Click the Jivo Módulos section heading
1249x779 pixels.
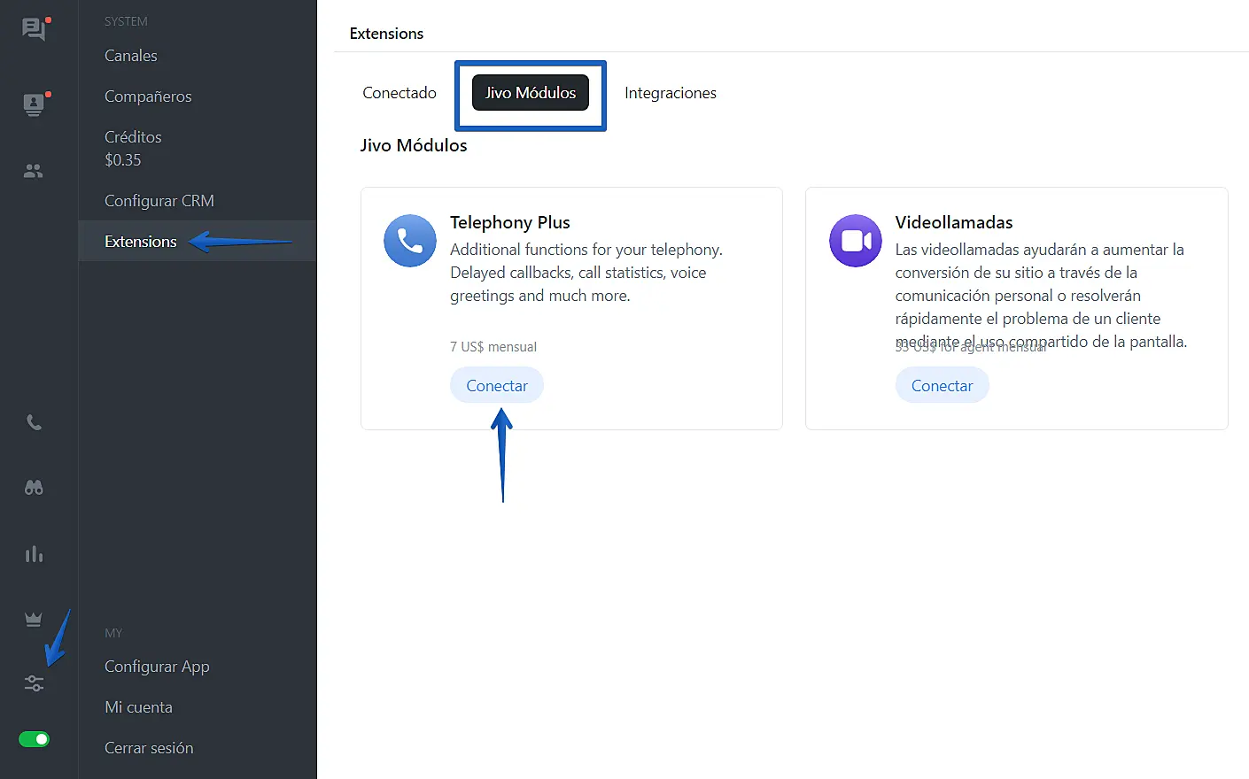[x=414, y=145]
